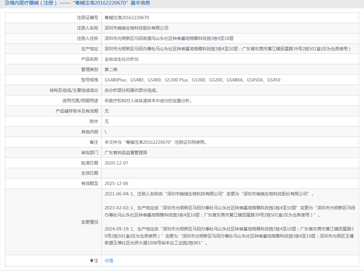Click the 管理类别 label
Screen dimensions: 364x271
click(90, 69)
